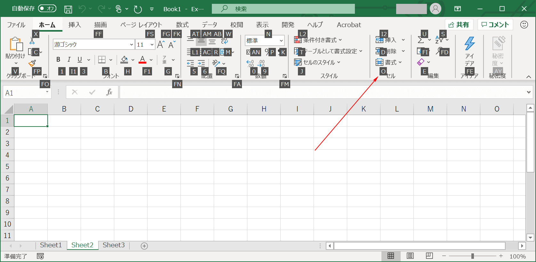536x262 pixels.
Task: Switch to the Sheet3 tab
Action: pyautogui.click(x=114, y=245)
